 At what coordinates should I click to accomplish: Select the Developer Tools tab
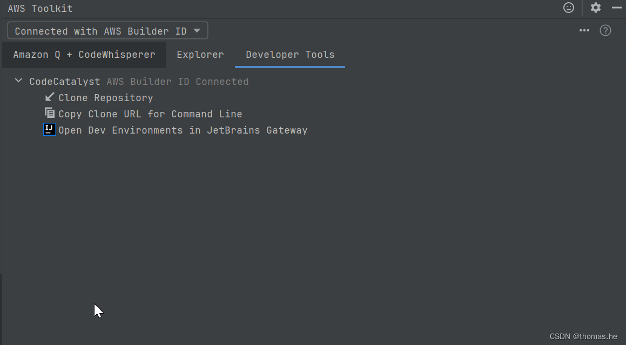pyautogui.click(x=290, y=55)
